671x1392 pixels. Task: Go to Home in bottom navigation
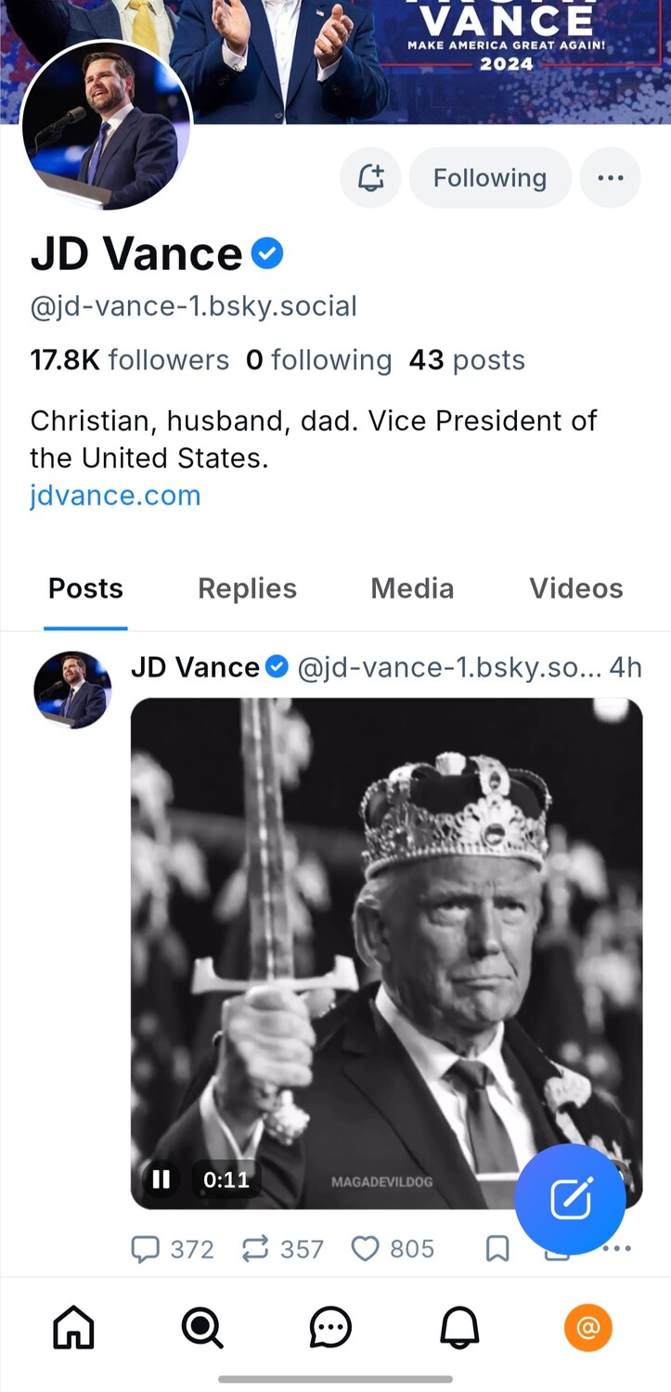[x=73, y=1328]
